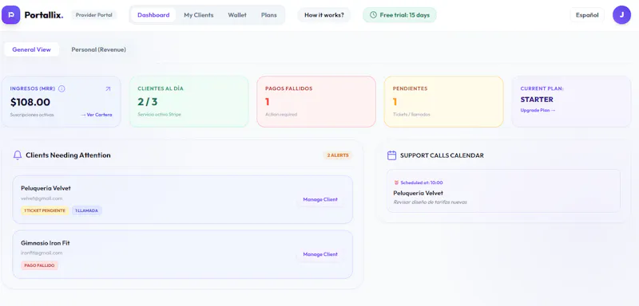
Task: Click the 2 ALERTS badge
Action: (x=337, y=155)
